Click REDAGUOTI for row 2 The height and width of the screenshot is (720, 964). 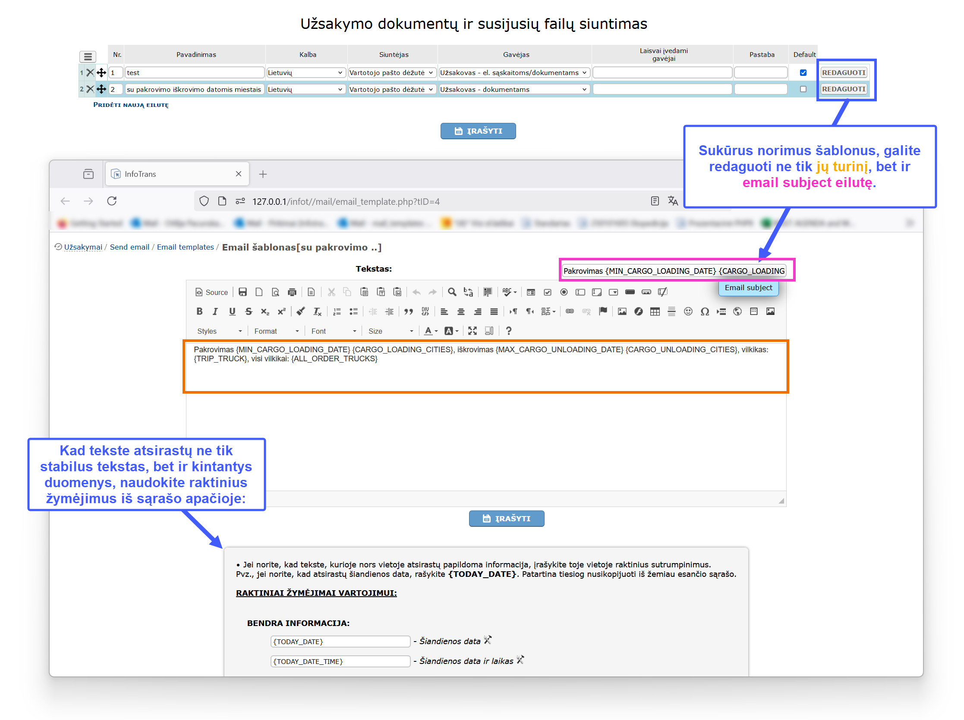tap(844, 89)
